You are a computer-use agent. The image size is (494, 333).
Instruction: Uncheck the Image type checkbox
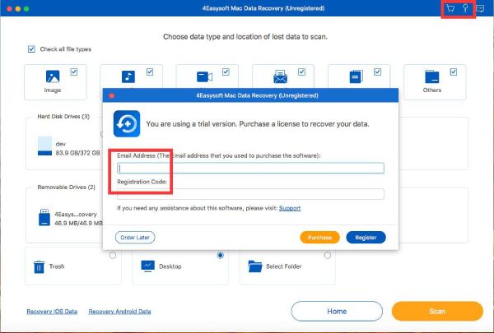click(x=74, y=72)
